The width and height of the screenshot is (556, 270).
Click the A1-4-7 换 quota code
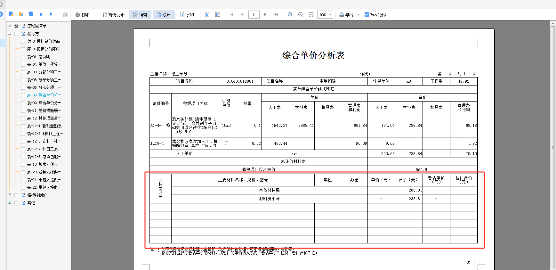coord(160,126)
